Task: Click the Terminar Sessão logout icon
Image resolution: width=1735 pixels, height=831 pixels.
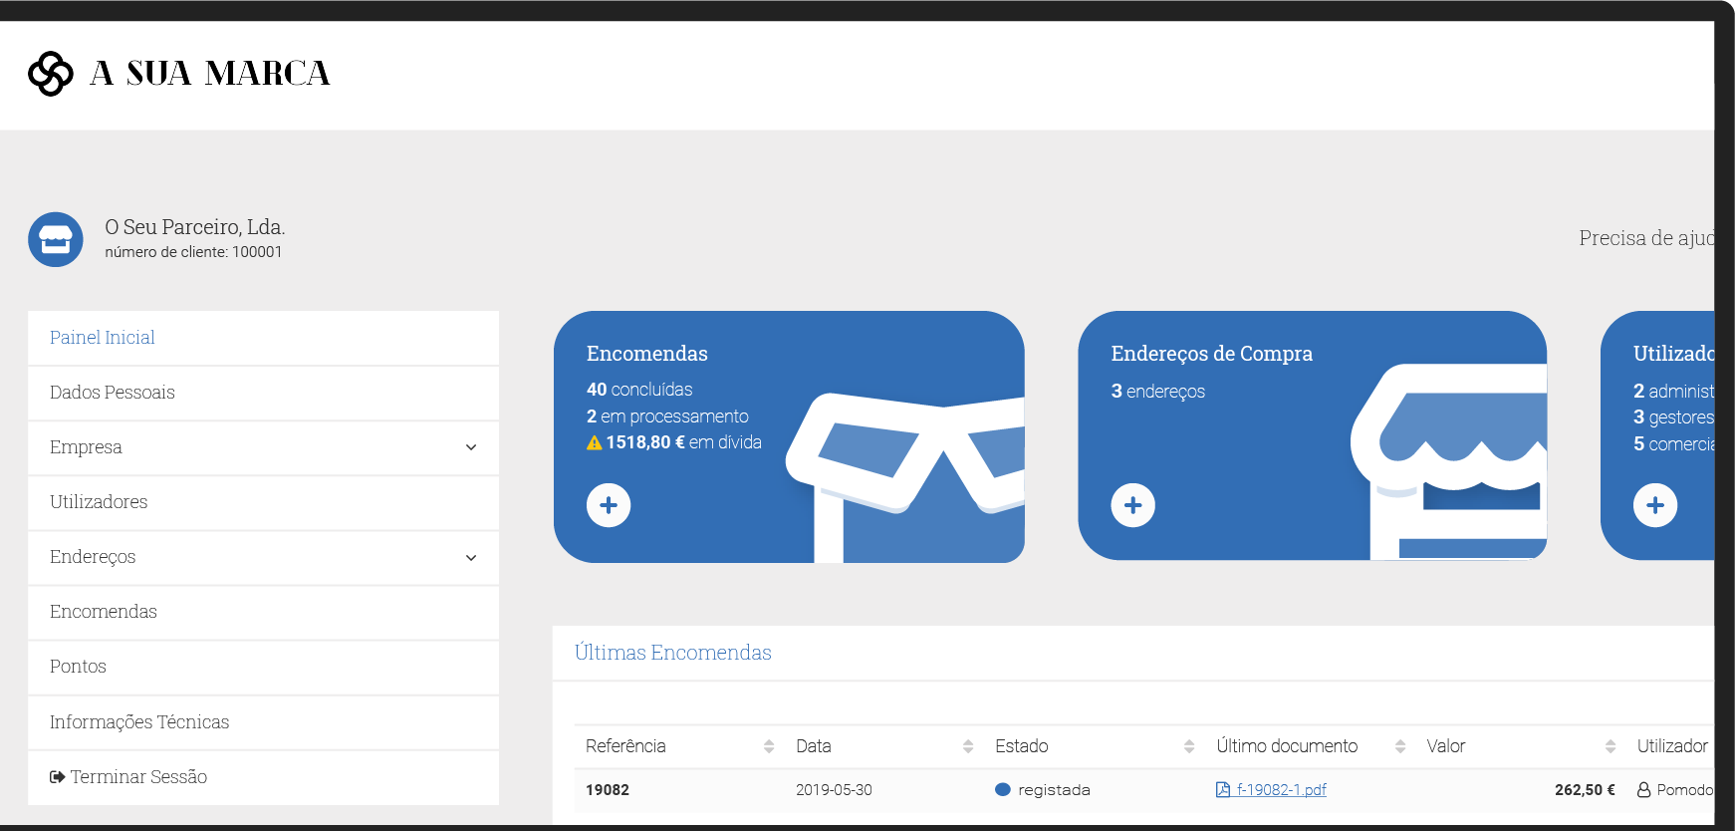Action: (58, 777)
